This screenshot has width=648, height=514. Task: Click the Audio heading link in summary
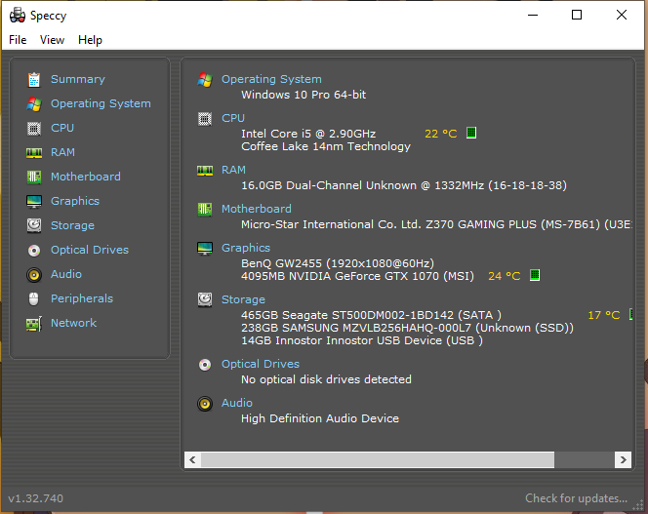click(x=237, y=403)
